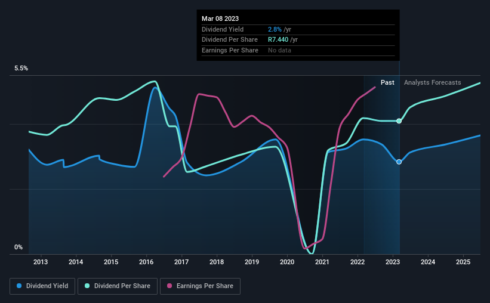Click the Past label on chart

pos(387,82)
